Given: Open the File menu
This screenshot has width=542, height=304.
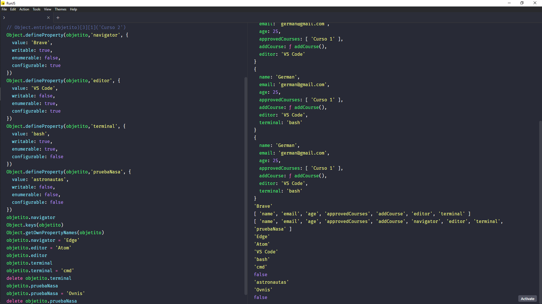Looking at the screenshot, I should [4, 9].
